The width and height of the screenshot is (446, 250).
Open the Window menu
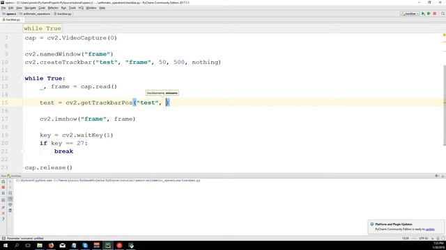(91, 8)
